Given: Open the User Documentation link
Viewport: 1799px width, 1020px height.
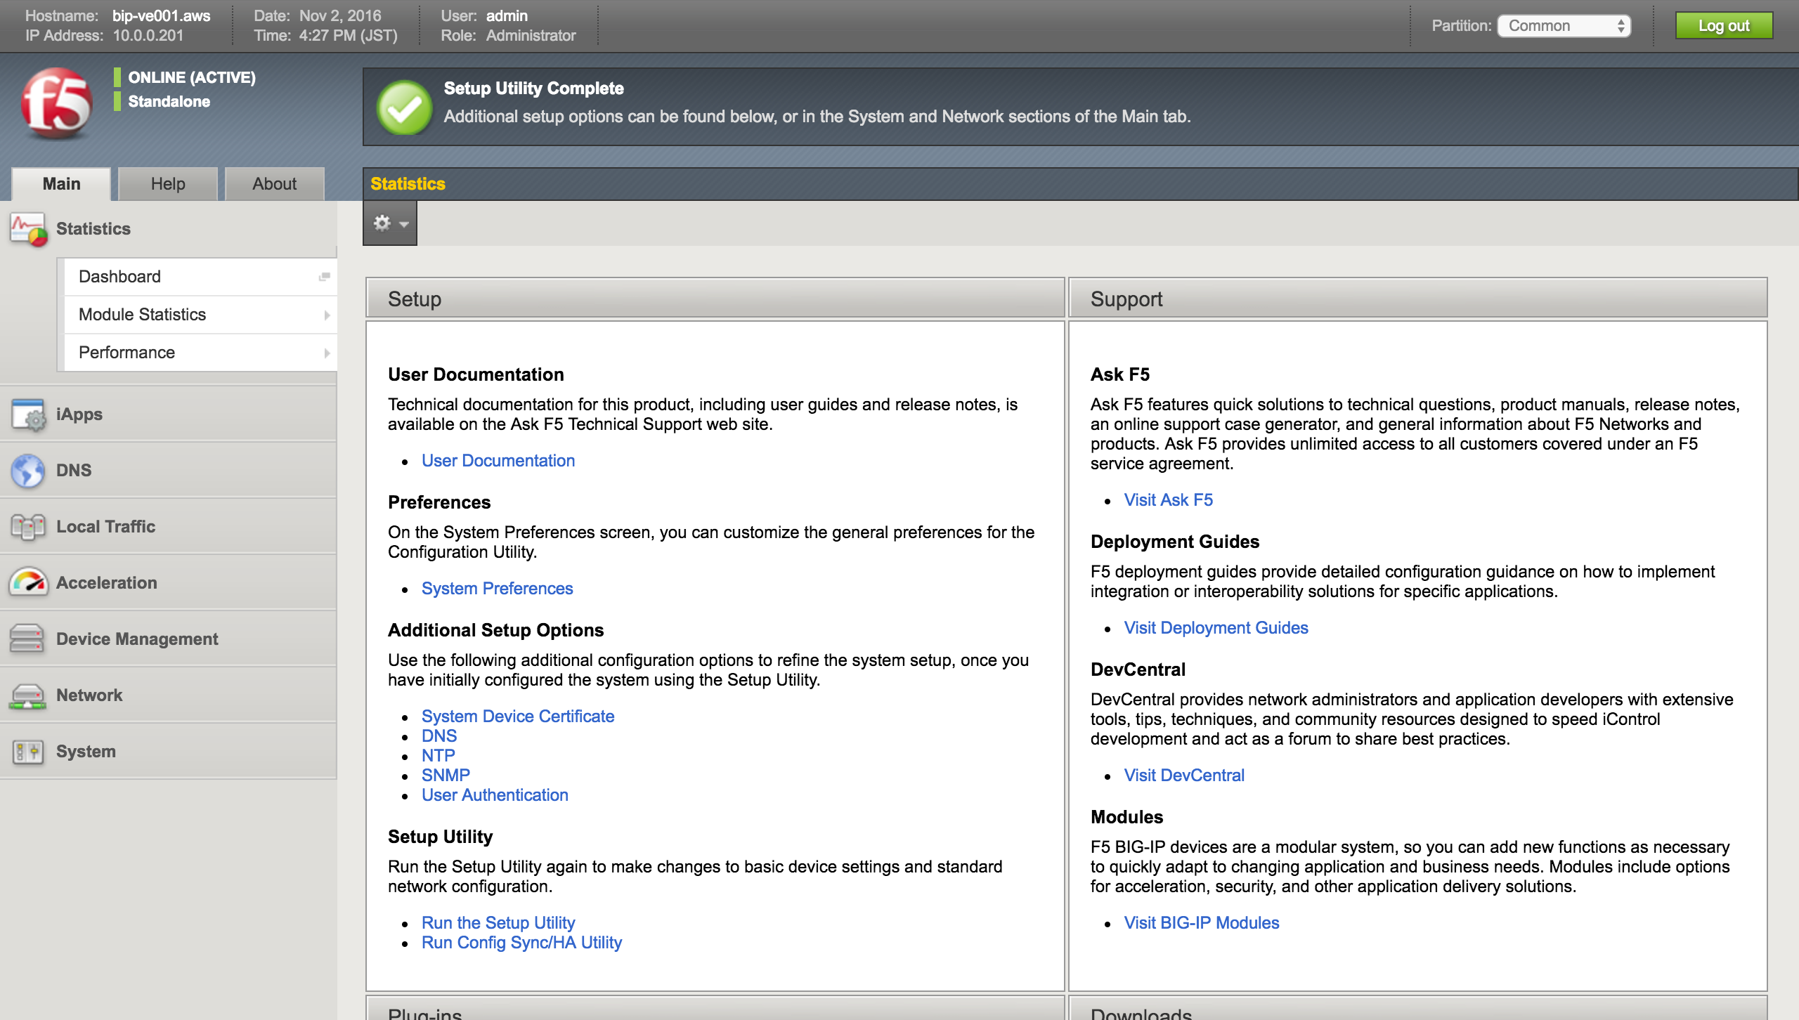Looking at the screenshot, I should click(498, 461).
